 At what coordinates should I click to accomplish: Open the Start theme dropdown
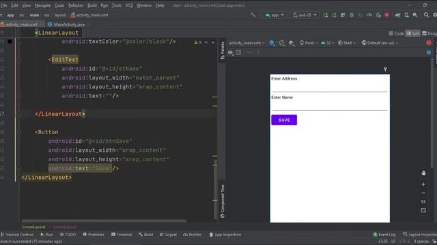coord(347,43)
